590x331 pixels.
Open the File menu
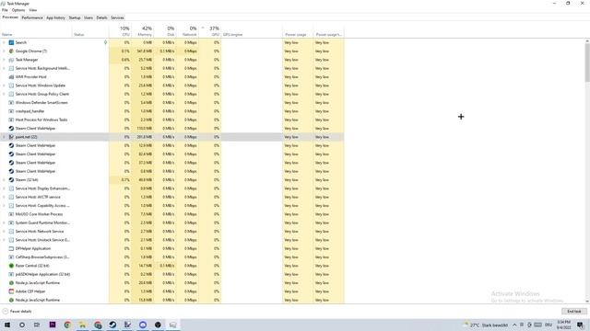5,10
